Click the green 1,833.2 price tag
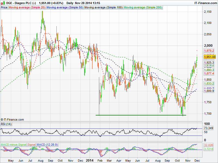Viewport: 218px width, 163px height. click(x=209, y=83)
